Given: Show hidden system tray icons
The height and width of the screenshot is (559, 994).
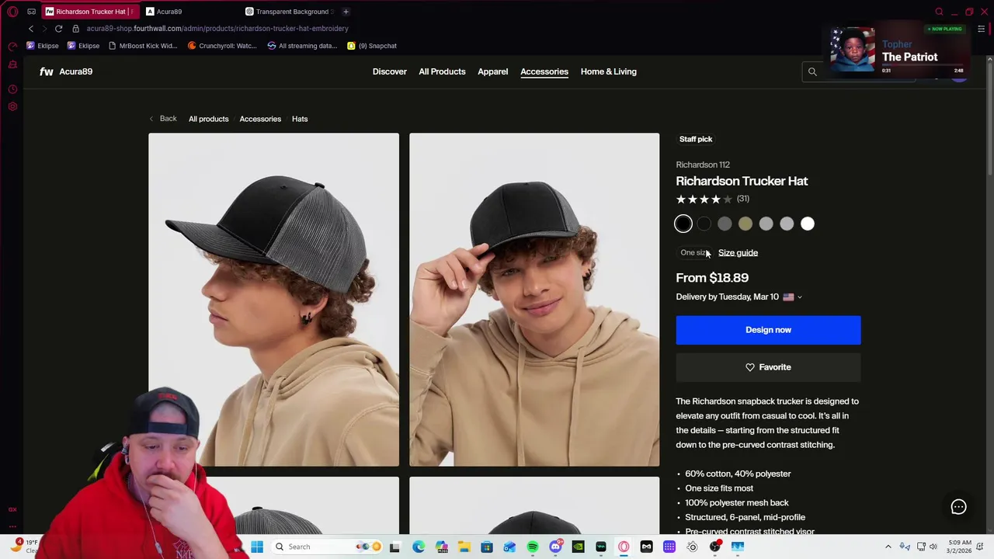Looking at the screenshot, I should (888, 547).
